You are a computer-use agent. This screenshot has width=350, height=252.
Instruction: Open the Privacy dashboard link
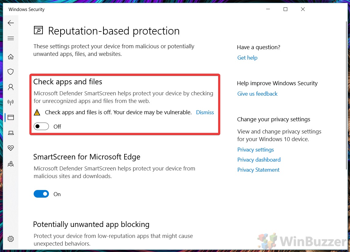(x=259, y=160)
